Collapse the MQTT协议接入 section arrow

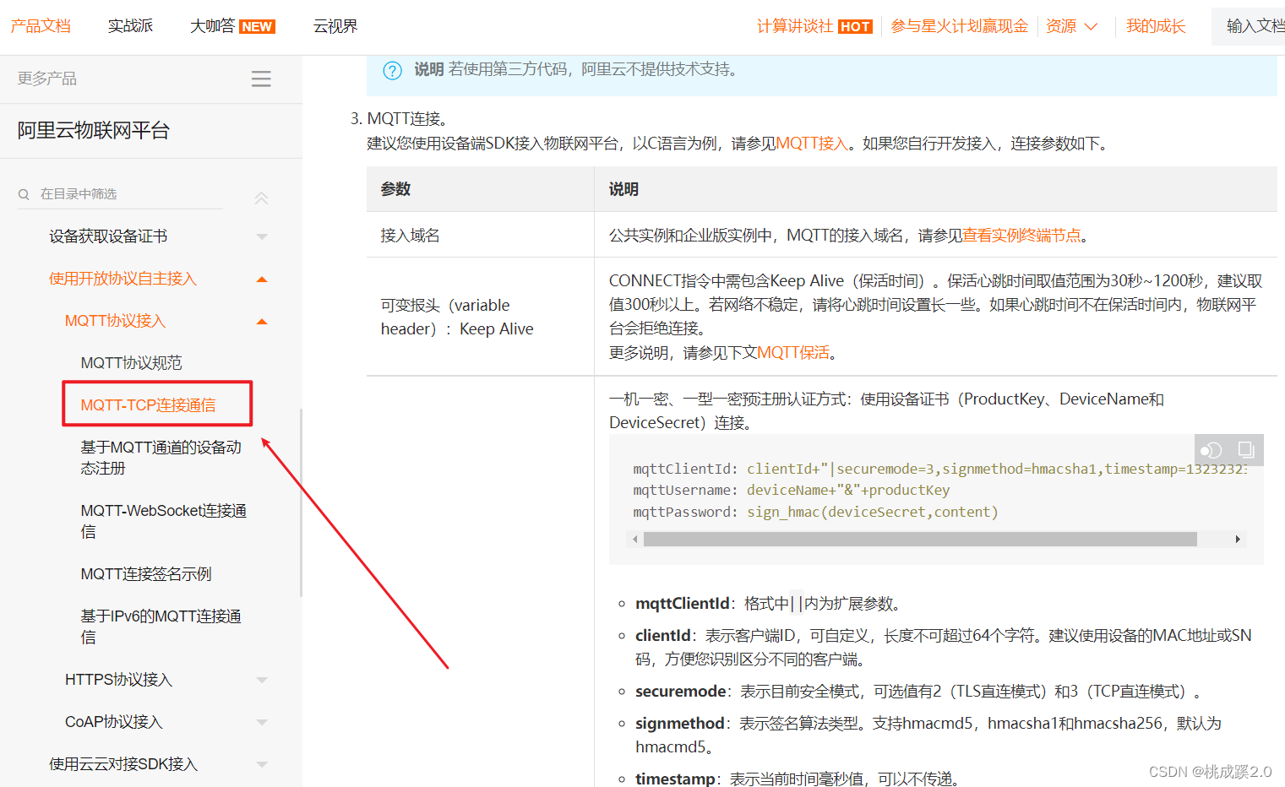point(262,322)
